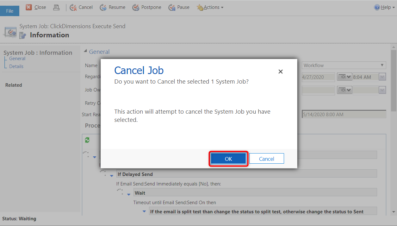Click the green refresh icon above the process steps
This screenshot has height=226, width=397.
[x=87, y=140]
